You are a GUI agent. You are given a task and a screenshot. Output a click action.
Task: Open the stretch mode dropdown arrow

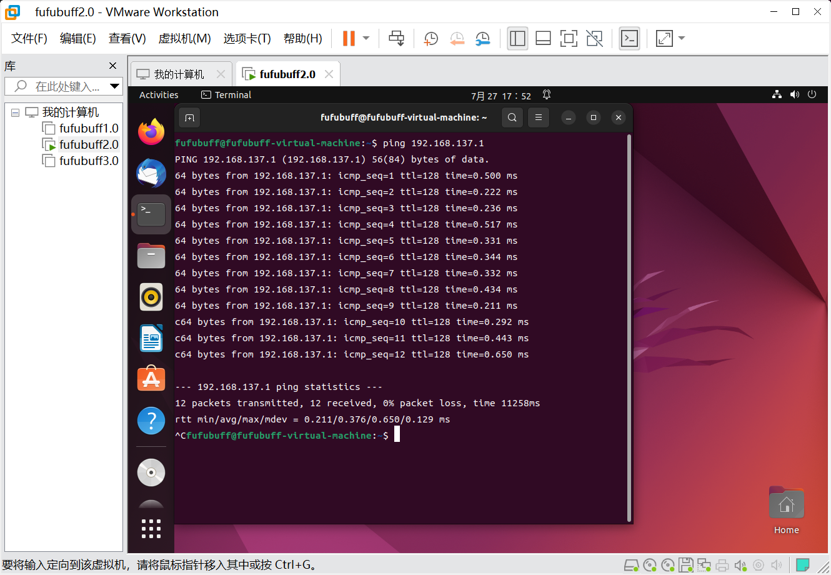(682, 38)
